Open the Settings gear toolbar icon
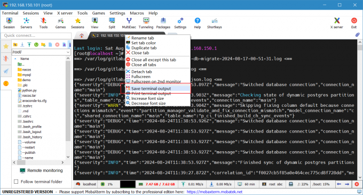363x195 pixels. (x=180, y=23)
